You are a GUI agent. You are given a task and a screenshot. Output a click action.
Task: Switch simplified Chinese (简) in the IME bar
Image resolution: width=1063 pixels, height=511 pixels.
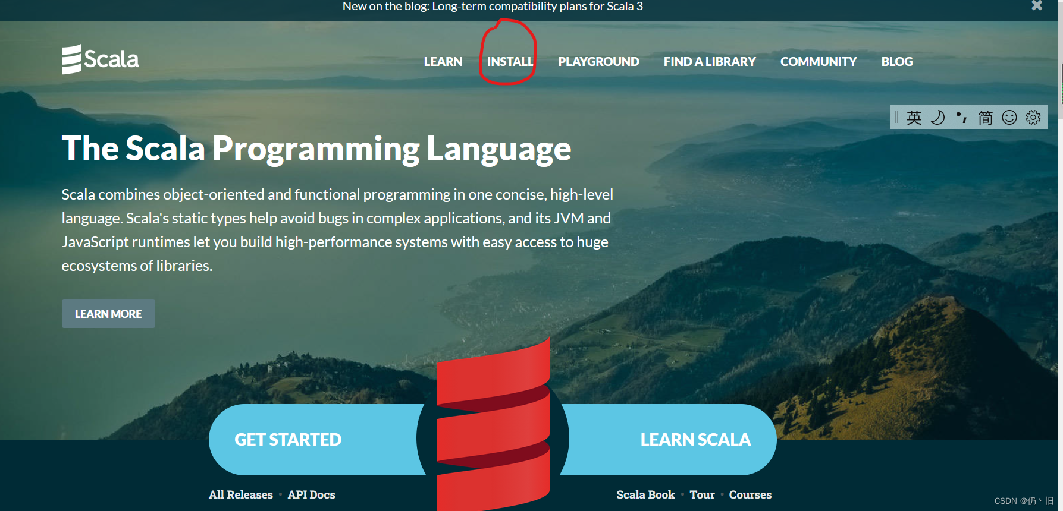986,118
